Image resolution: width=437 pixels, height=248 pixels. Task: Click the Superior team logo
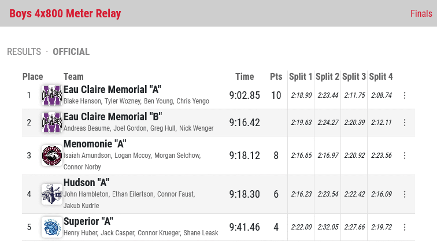coord(52,227)
